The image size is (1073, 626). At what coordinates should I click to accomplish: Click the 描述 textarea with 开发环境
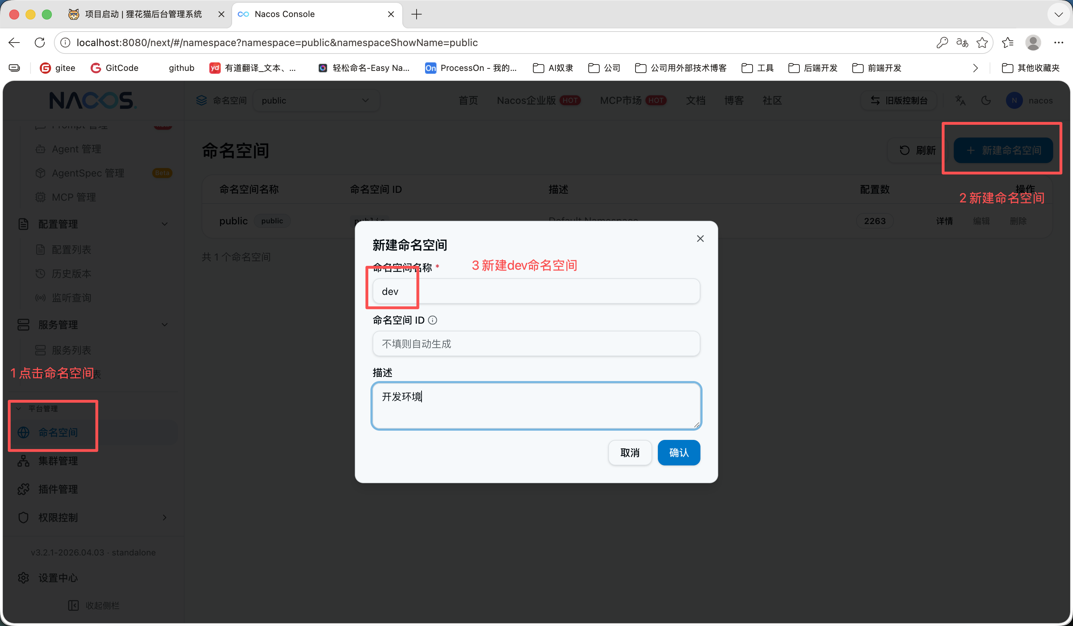(536, 406)
